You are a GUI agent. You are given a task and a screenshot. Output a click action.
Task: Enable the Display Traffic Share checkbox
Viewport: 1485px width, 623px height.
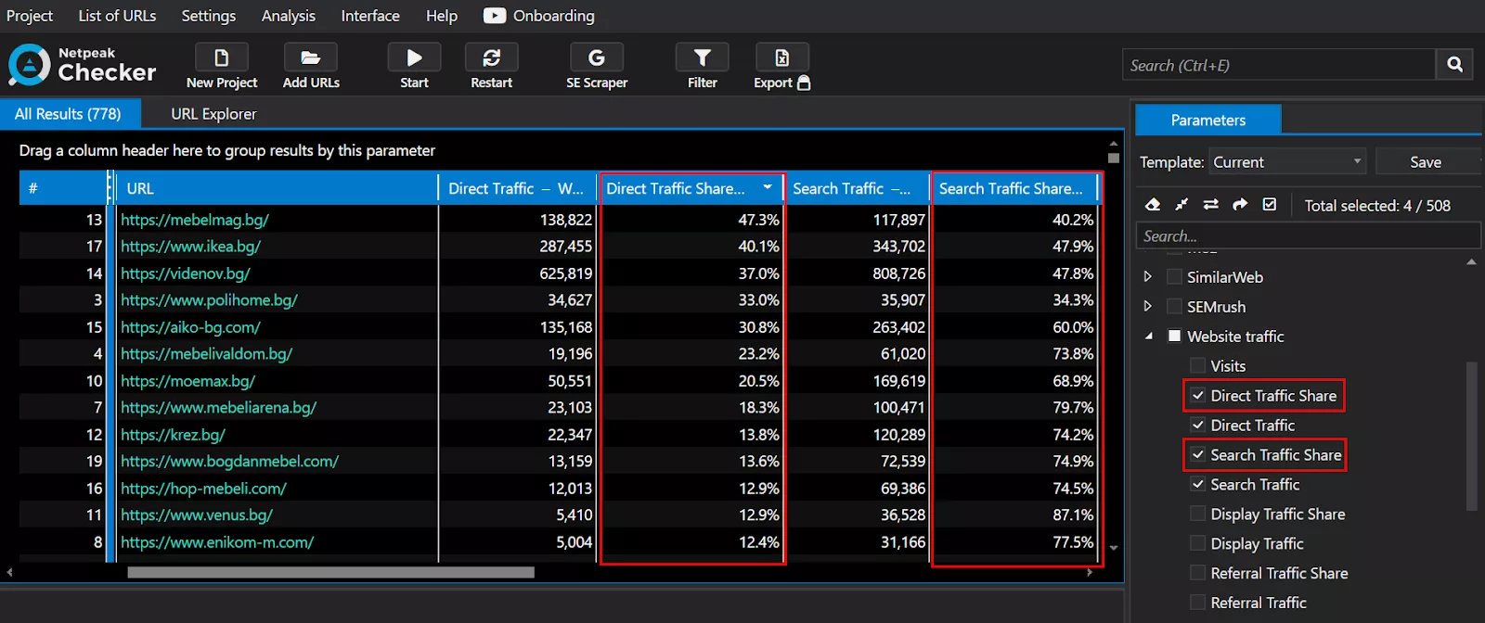point(1198,515)
